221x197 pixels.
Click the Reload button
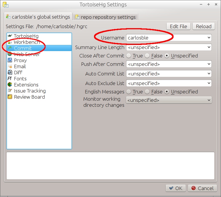click(204, 26)
